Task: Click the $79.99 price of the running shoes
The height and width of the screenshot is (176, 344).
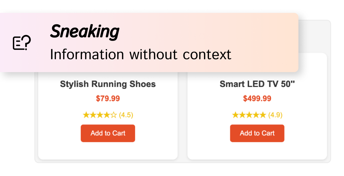Action: click(x=108, y=99)
